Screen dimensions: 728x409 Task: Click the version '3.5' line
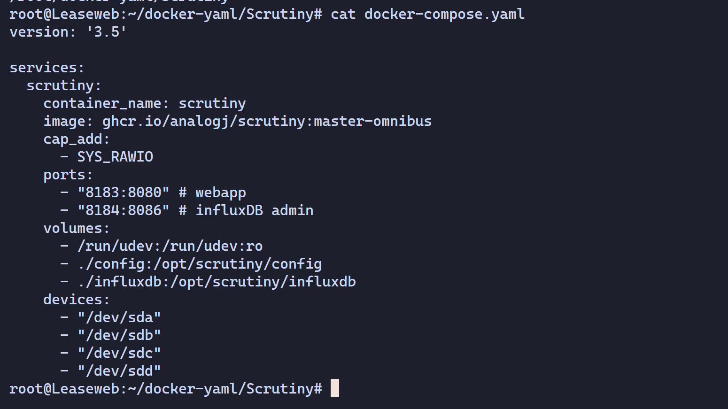pyautogui.click(x=68, y=32)
